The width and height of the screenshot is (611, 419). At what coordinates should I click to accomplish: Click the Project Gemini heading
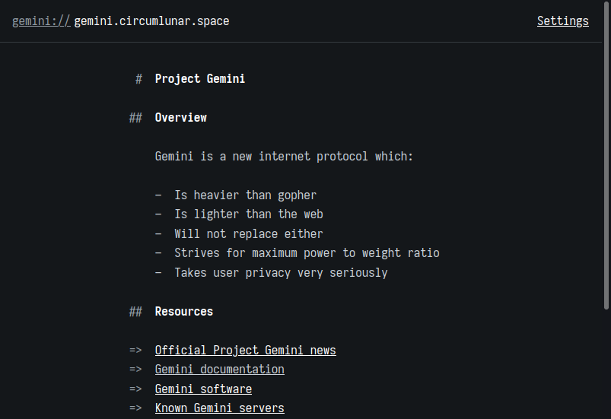pyautogui.click(x=200, y=78)
